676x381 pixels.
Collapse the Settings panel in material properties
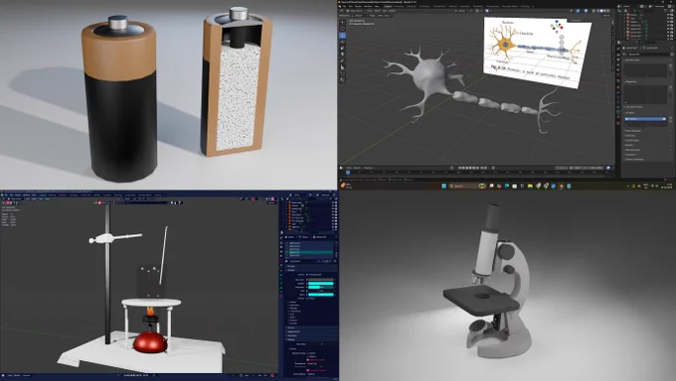coord(291,339)
